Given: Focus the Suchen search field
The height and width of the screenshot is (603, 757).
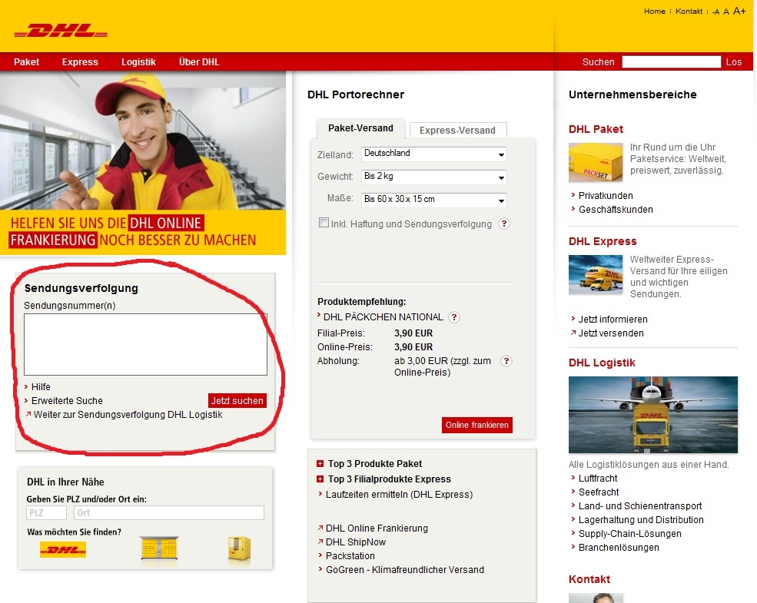Looking at the screenshot, I should pyautogui.click(x=671, y=61).
